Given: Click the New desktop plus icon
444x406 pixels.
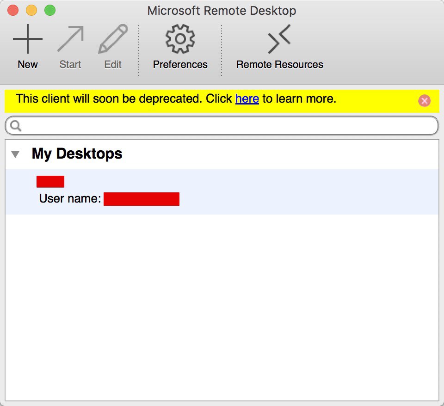Looking at the screenshot, I should [x=28, y=39].
